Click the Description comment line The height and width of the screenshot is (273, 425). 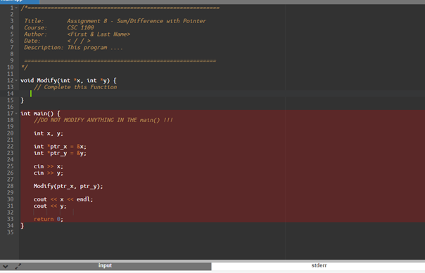pyautogui.click(x=73, y=48)
